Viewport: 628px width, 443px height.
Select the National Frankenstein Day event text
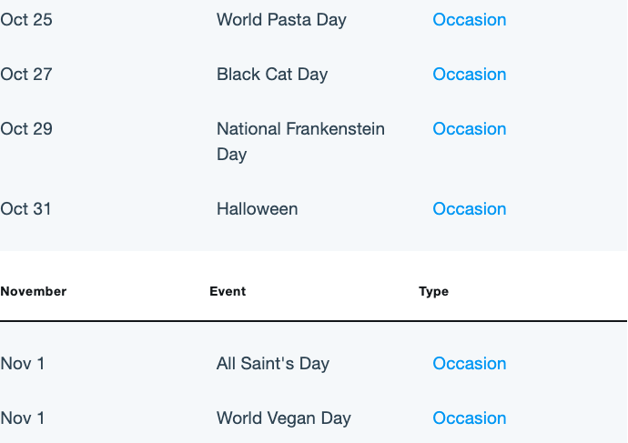[x=300, y=142]
